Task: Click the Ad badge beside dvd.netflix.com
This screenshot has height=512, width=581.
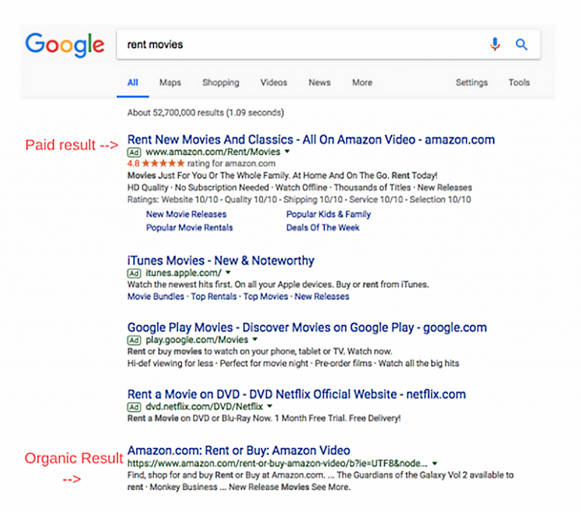Action: coord(134,407)
